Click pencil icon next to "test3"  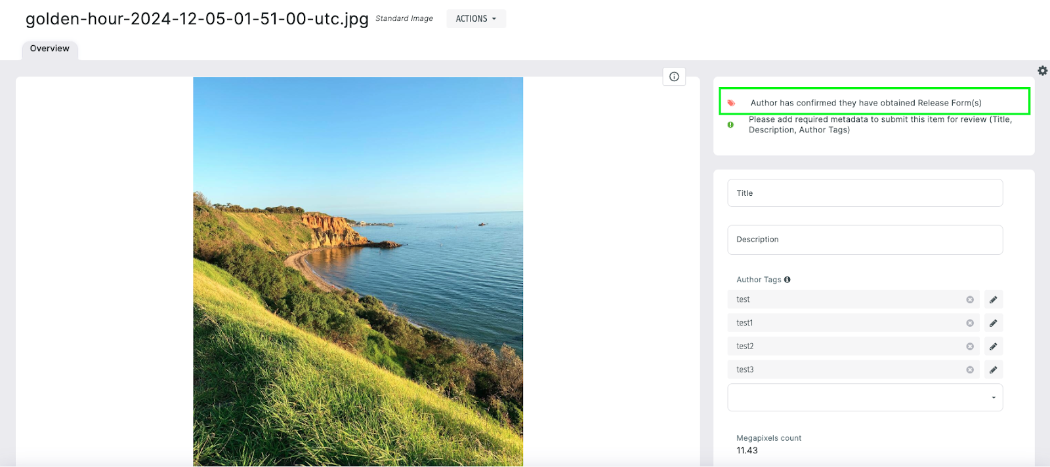click(x=993, y=370)
